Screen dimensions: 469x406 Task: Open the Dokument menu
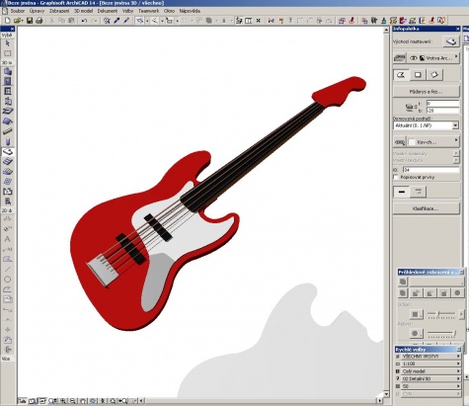click(x=108, y=11)
